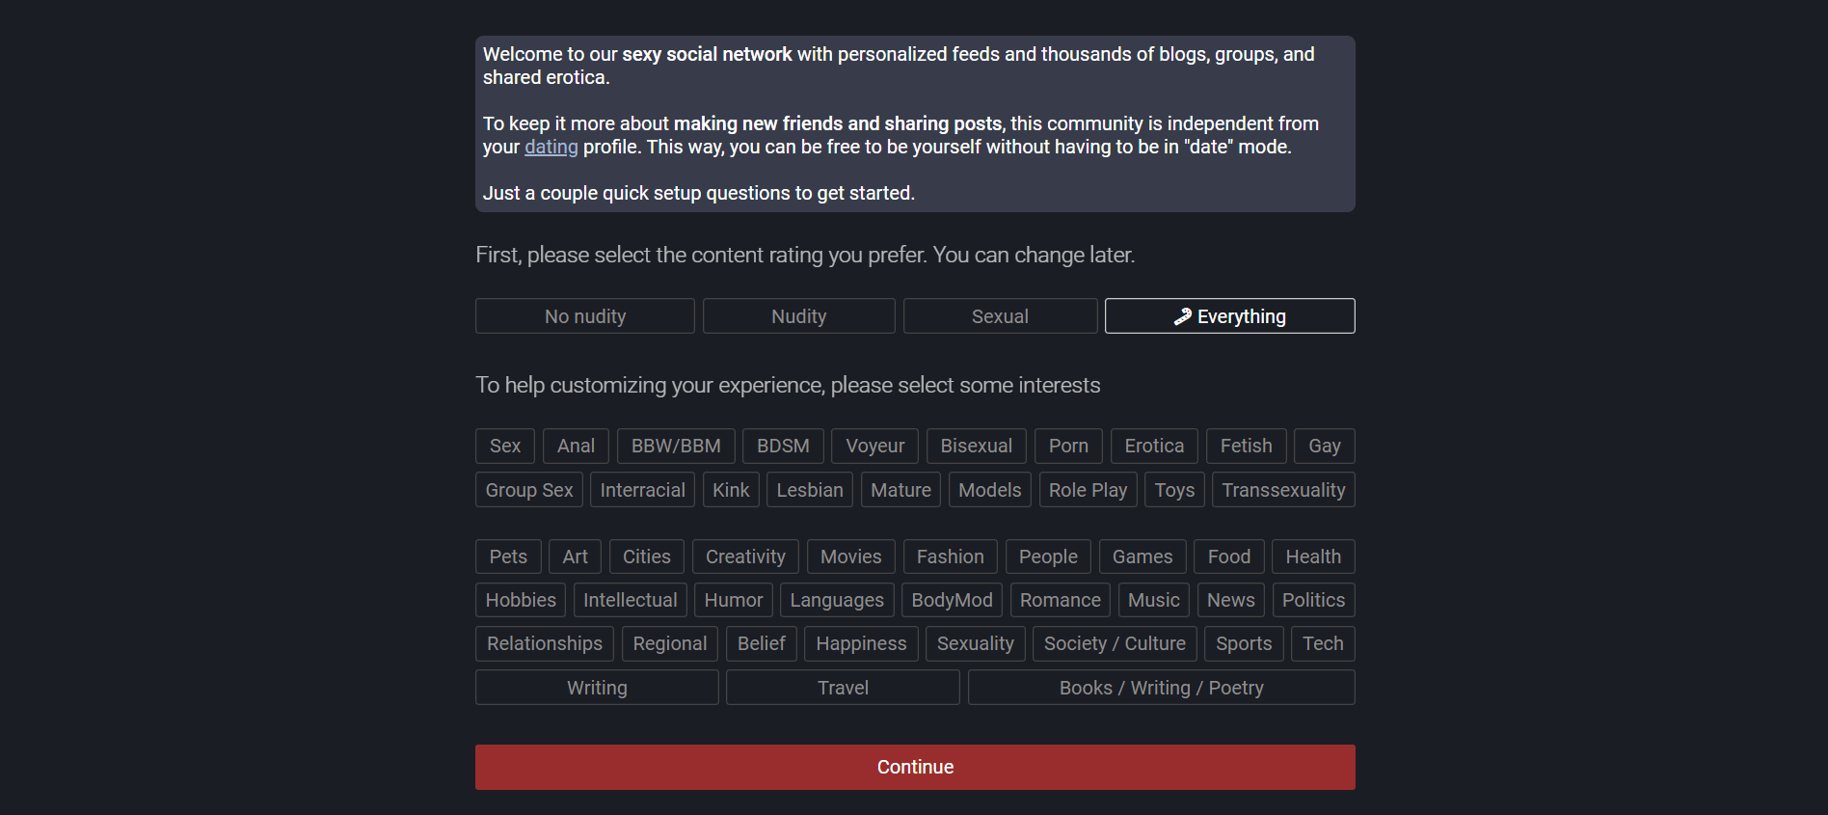
Task: Choose the Intellectual interest
Action: [x=630, y=600]
